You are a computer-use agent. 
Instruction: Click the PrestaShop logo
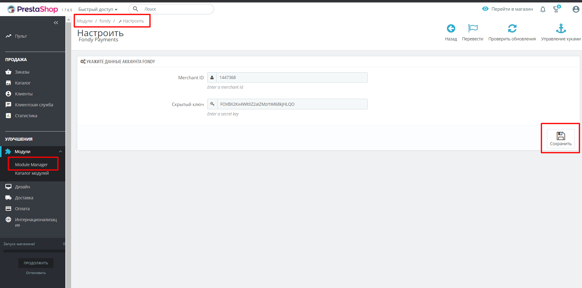[33, 9]
